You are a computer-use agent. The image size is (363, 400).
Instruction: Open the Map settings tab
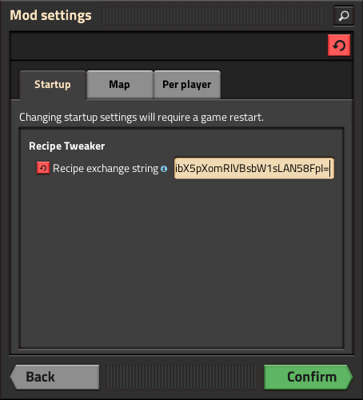point(120,85)
